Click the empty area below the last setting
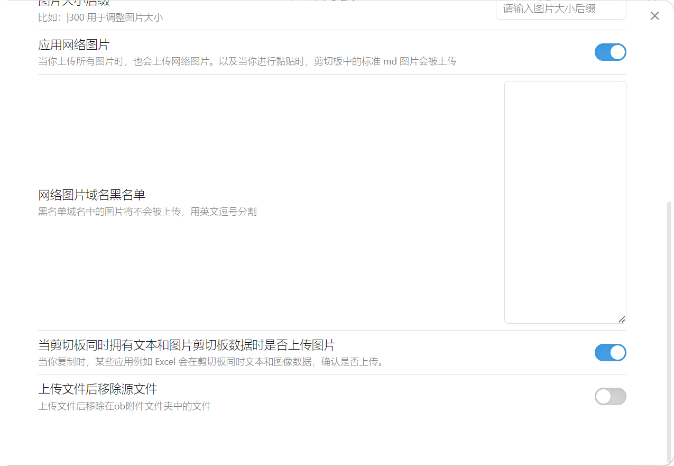 317,439
